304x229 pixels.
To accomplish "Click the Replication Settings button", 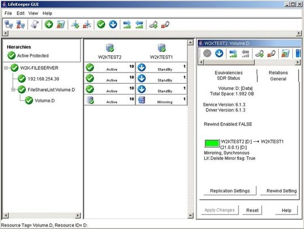I will click(230, 191).
